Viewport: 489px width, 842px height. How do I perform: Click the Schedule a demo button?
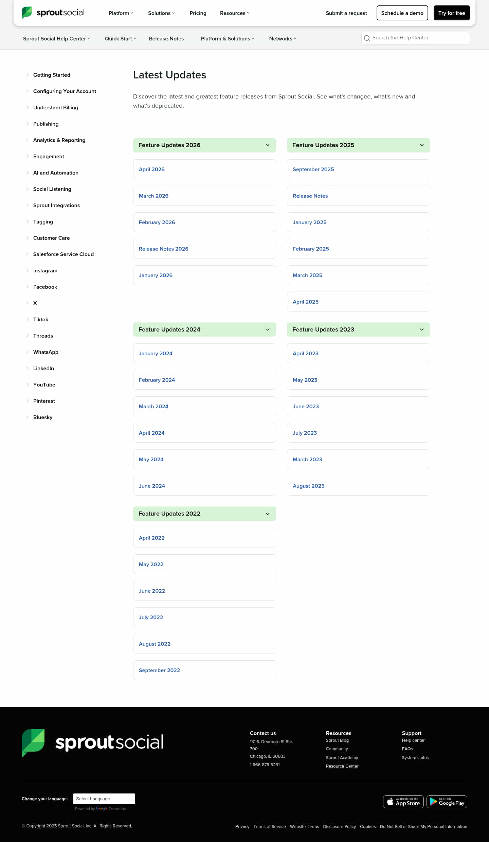(402, 13)
